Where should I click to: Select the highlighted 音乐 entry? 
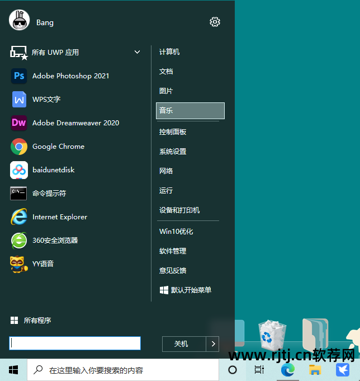click(x=190, y=111)
